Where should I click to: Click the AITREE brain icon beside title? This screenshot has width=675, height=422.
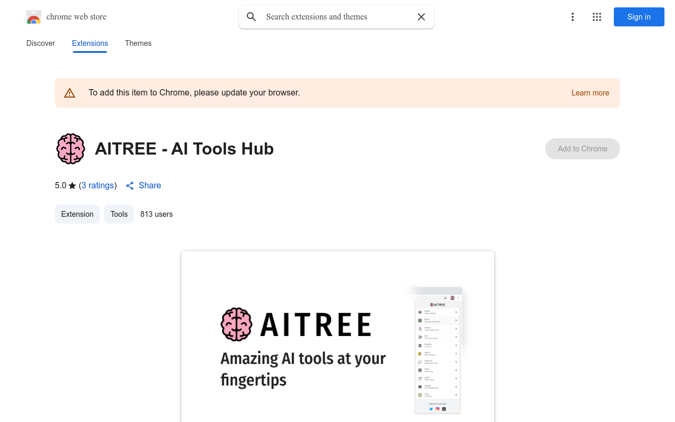[x=71, y=149]
